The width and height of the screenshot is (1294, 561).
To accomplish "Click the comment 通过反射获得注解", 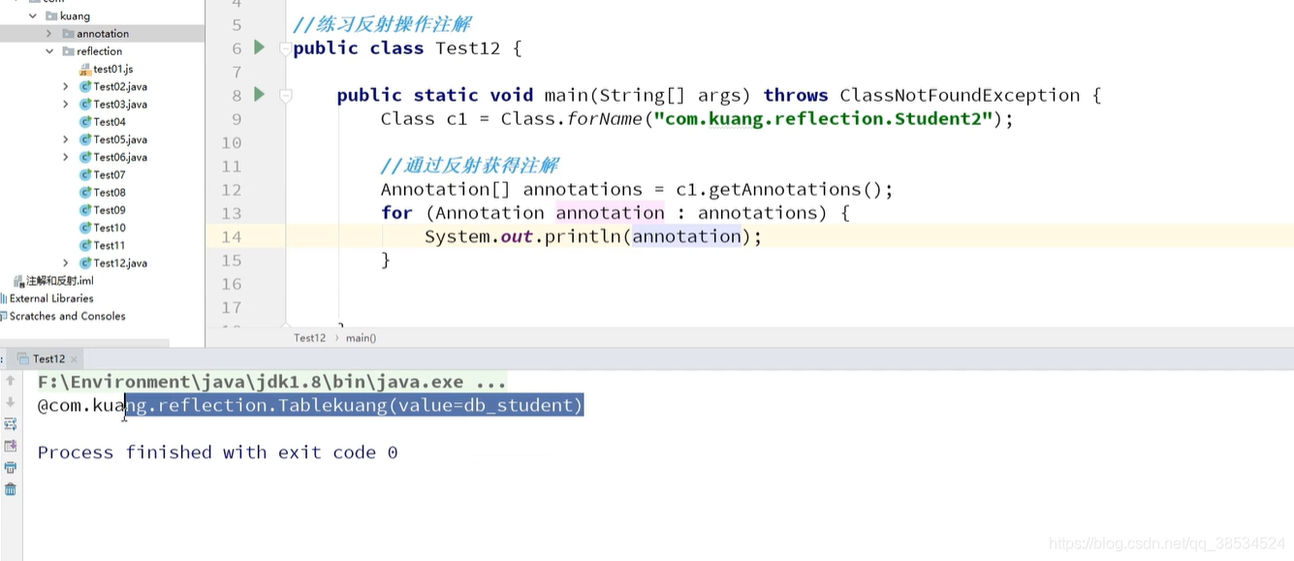I will click(x=469, y=166).
